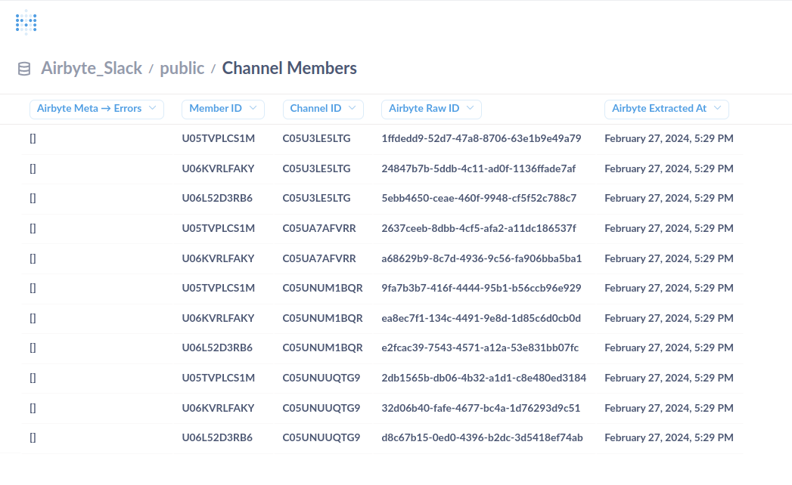This screenshot has height=485, width=792.
Task: Click Member ID in the 9fa7b3b7 row
Action: [x=218, y=288]
